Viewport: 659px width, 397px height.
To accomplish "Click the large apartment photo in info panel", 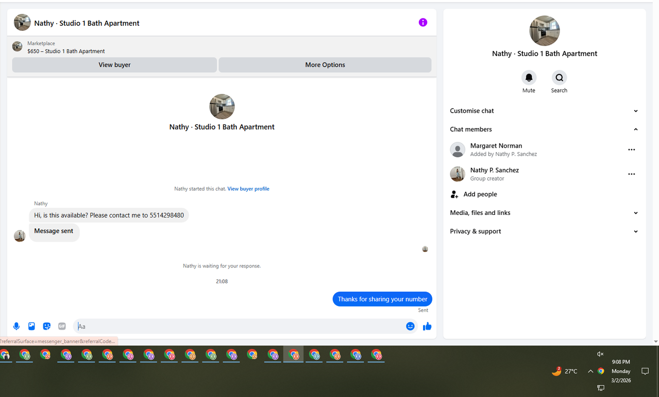I will tap(545, 31).
